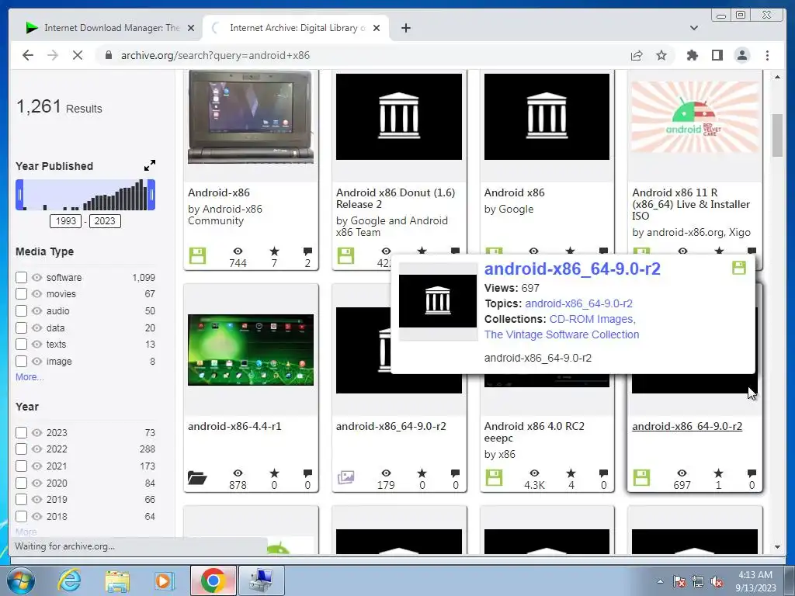Bookmark this page with star icon
Screen dimensions: 795x596
tap(661, 55)
